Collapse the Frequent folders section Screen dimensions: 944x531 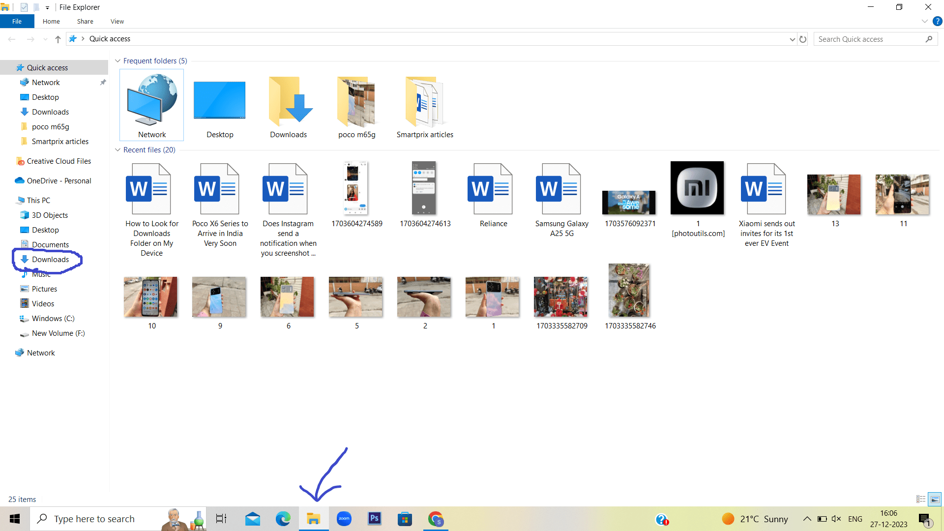click(118, 61)
